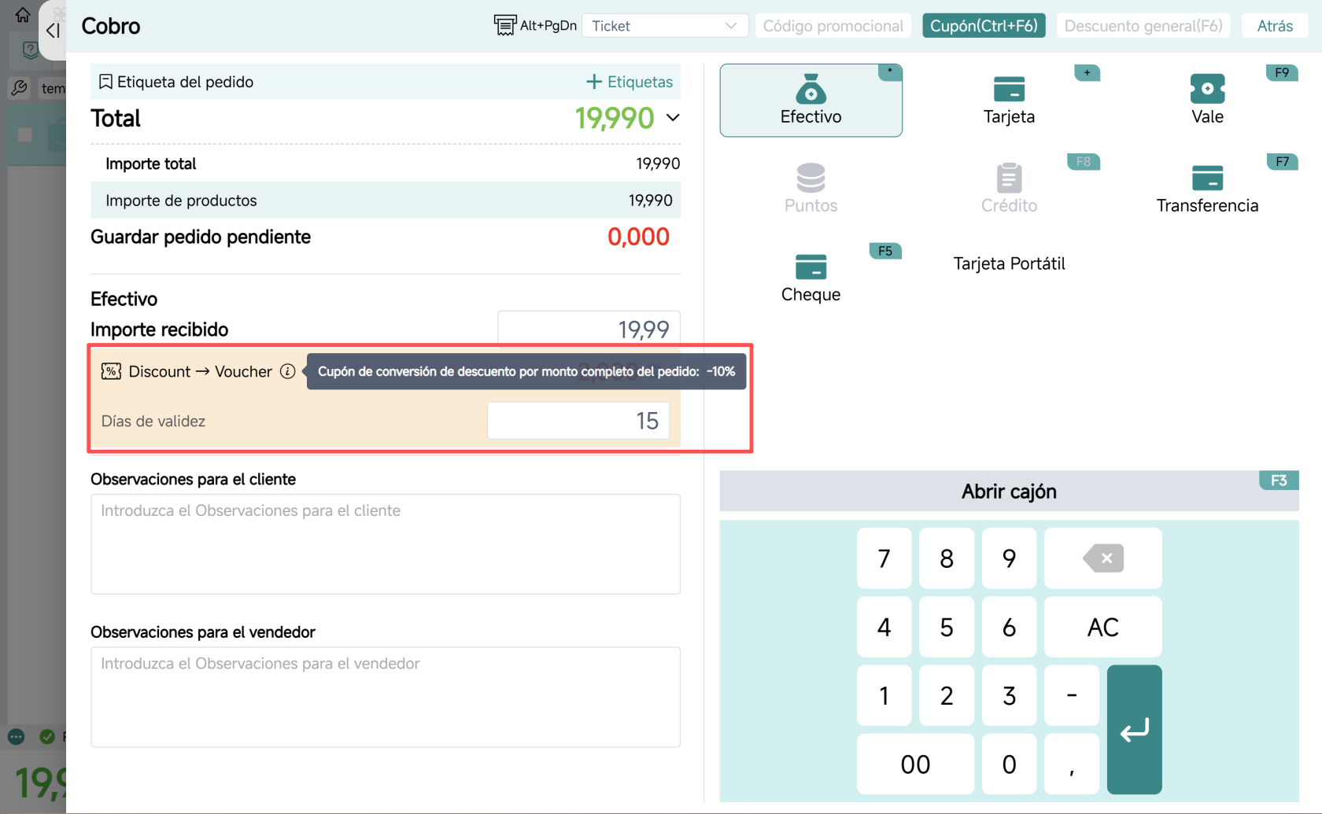Add tags with the plus Etiquetas link
The width and height of the screenshot is (1322, 814).
coord(630,82)
